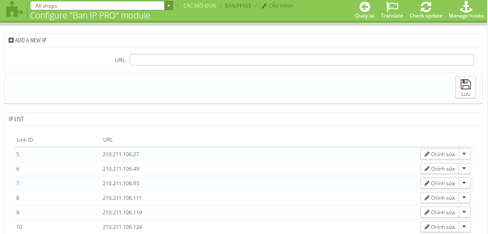Click the puzzle piece module icon
Viewport: 488px width, 234px height.
pos(14,9)
